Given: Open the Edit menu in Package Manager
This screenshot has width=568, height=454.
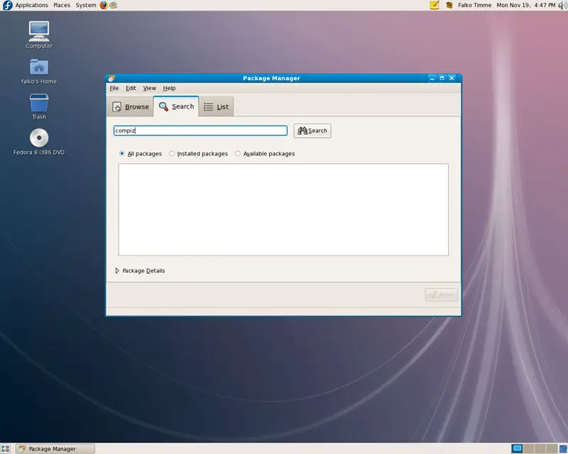Looking at the screenshot, I should click(131, 88).
